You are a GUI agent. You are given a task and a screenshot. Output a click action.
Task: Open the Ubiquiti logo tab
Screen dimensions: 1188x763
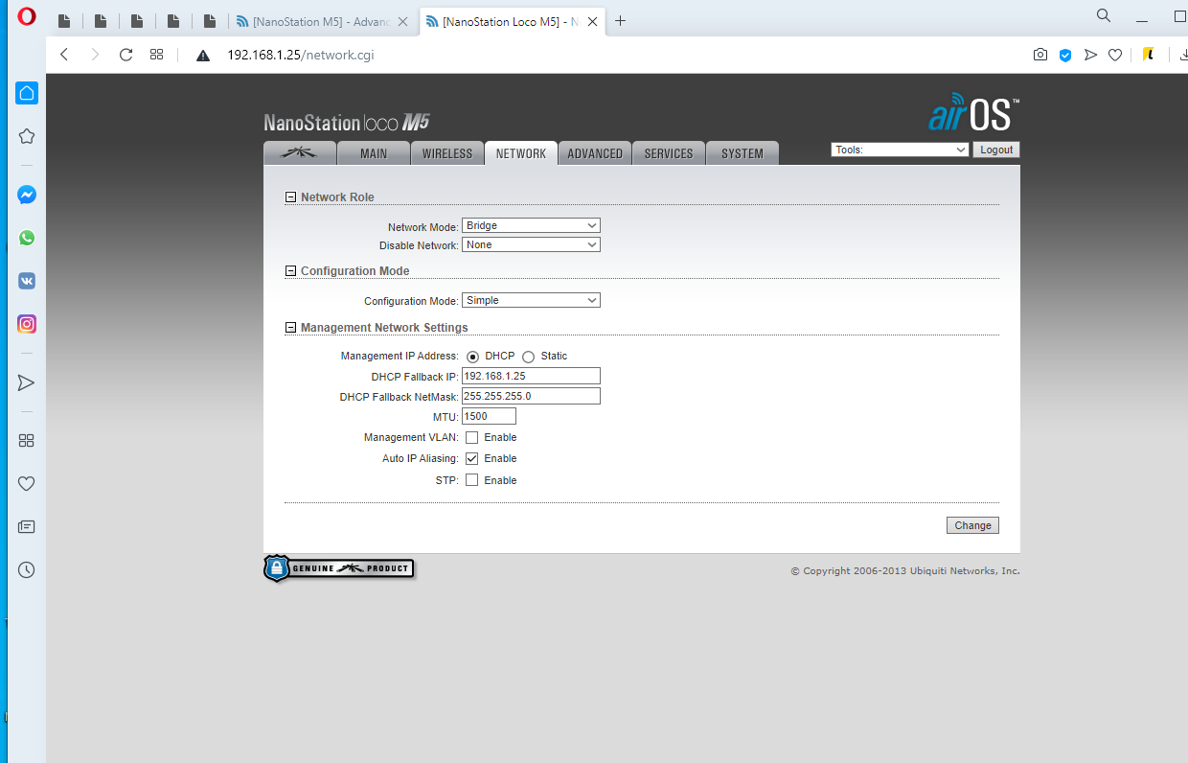[x=300, y=153]
